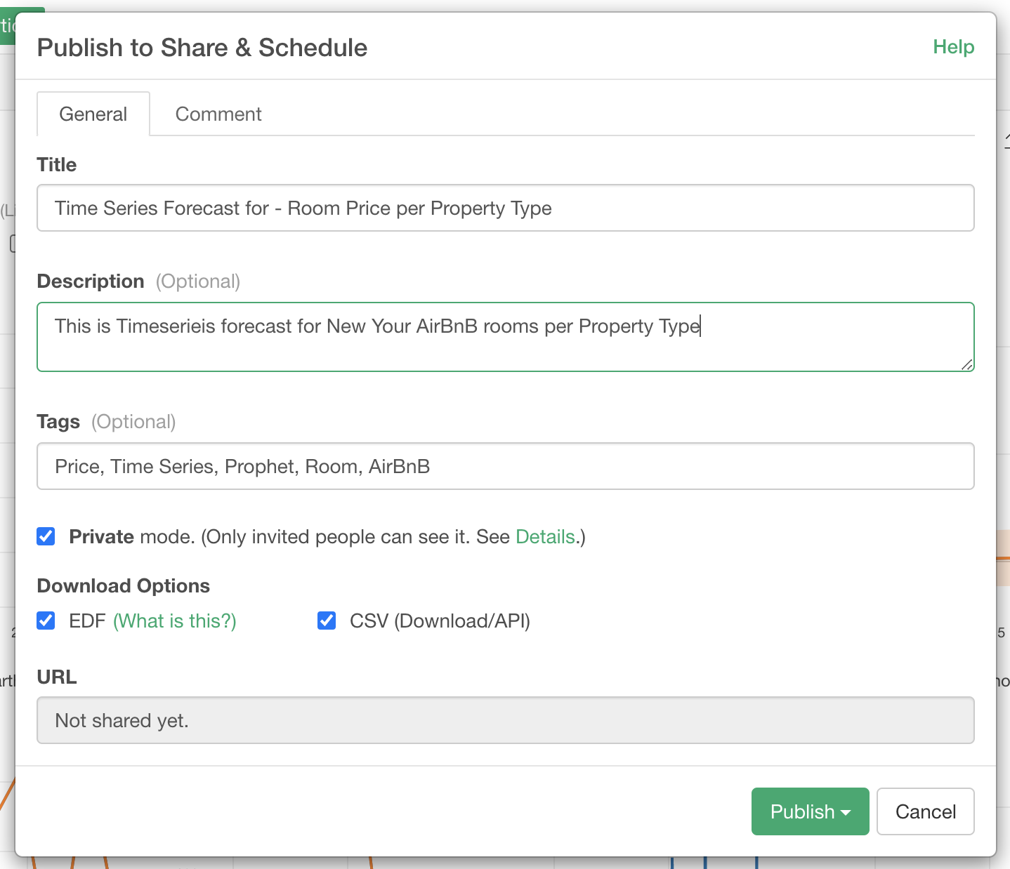
Task: Open the Details link for Private mode
Action: click(545, 537)
